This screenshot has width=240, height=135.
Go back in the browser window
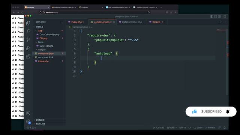pyautogui.click(x=14, y=12)
